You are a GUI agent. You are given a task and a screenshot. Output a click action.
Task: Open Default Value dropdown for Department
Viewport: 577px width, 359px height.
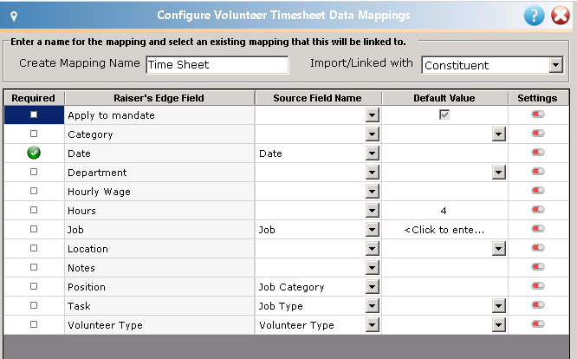click(x=499, y=173)
